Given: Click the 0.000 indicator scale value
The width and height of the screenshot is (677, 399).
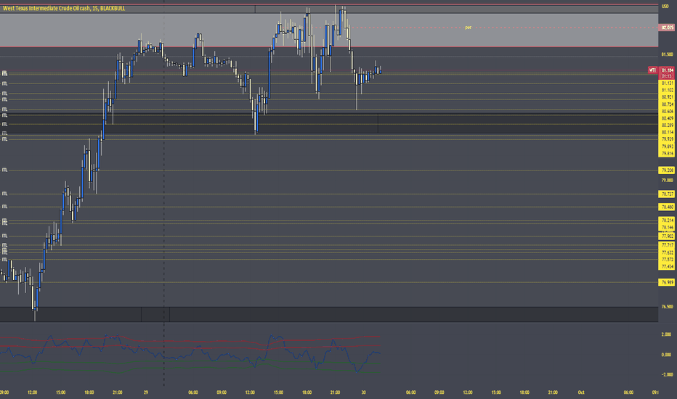Looking at the screenshot, I should pos(666,355).
